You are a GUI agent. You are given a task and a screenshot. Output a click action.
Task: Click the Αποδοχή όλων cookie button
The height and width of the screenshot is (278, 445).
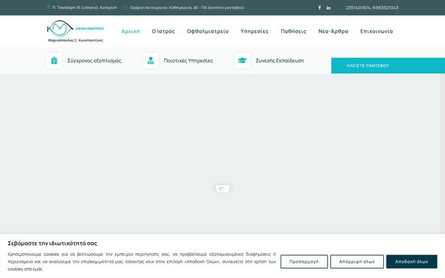(412, 261)
